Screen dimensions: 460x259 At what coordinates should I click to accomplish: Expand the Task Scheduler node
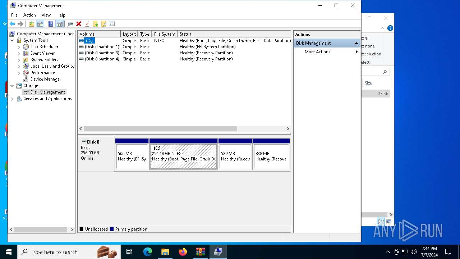pos(19,47)
